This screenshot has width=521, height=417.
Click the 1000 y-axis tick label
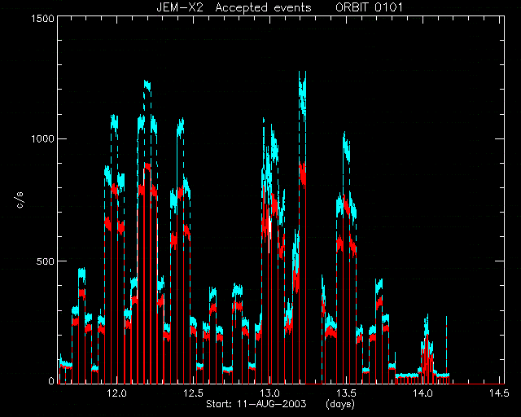pyautogui.click(x=42, y=139)
